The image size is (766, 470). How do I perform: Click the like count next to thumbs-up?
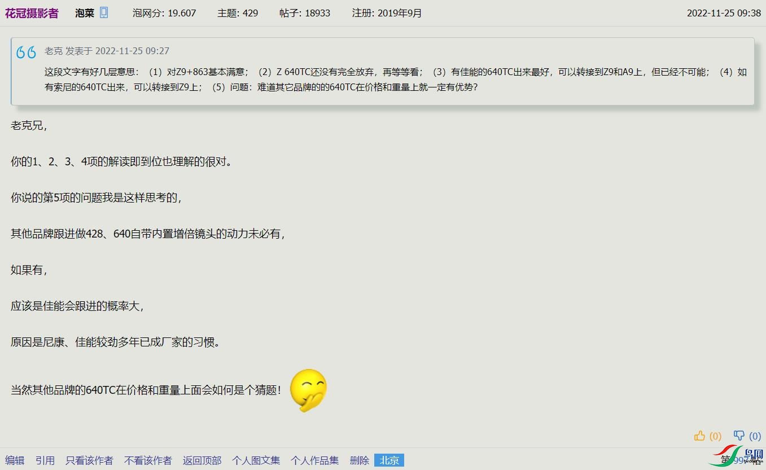tap(715, 436)
